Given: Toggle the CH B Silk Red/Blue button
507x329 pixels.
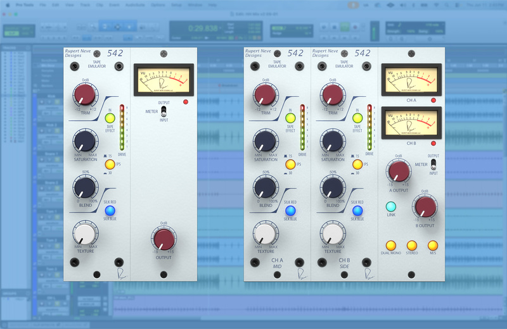Looking at the screenshot, I should (x=357, y=211).
